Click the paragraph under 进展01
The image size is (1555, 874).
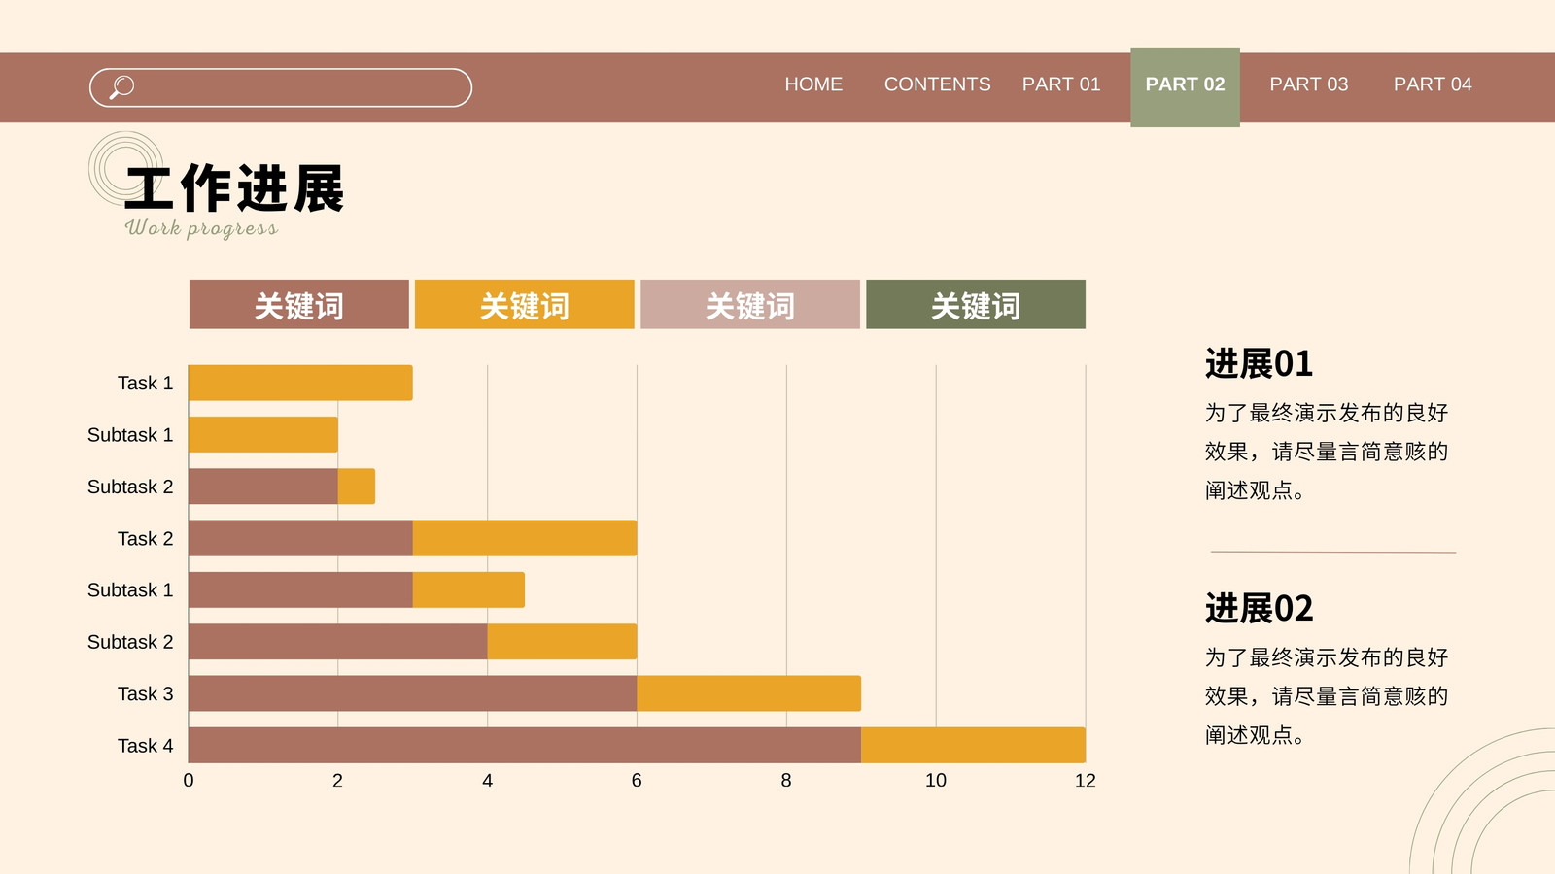[1327, 452]
